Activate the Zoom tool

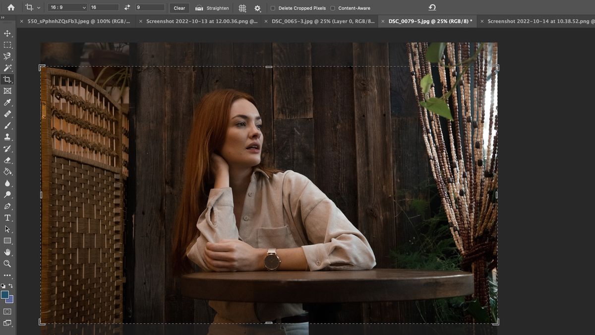[x=7, y=263]
